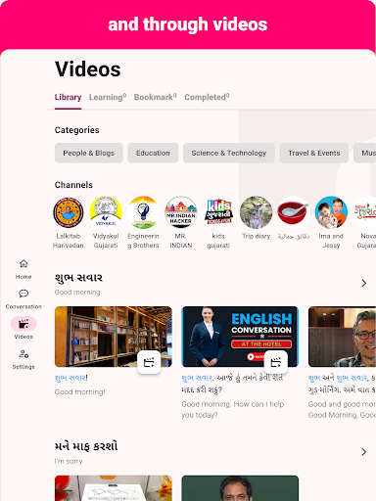376x501 pixels.
Task: Expand the શુભ સવાર Good morning section
Action: click(x=364, y=283)
